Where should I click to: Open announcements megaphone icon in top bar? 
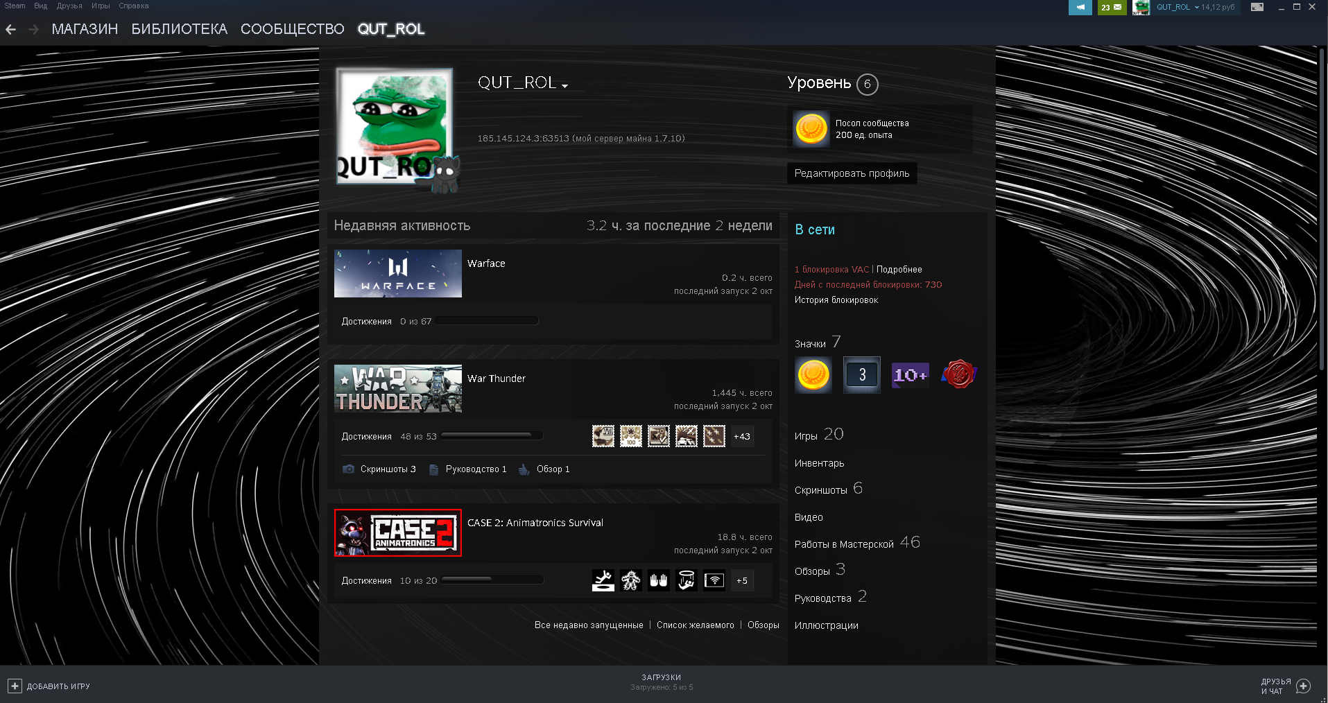[1080, 7]
